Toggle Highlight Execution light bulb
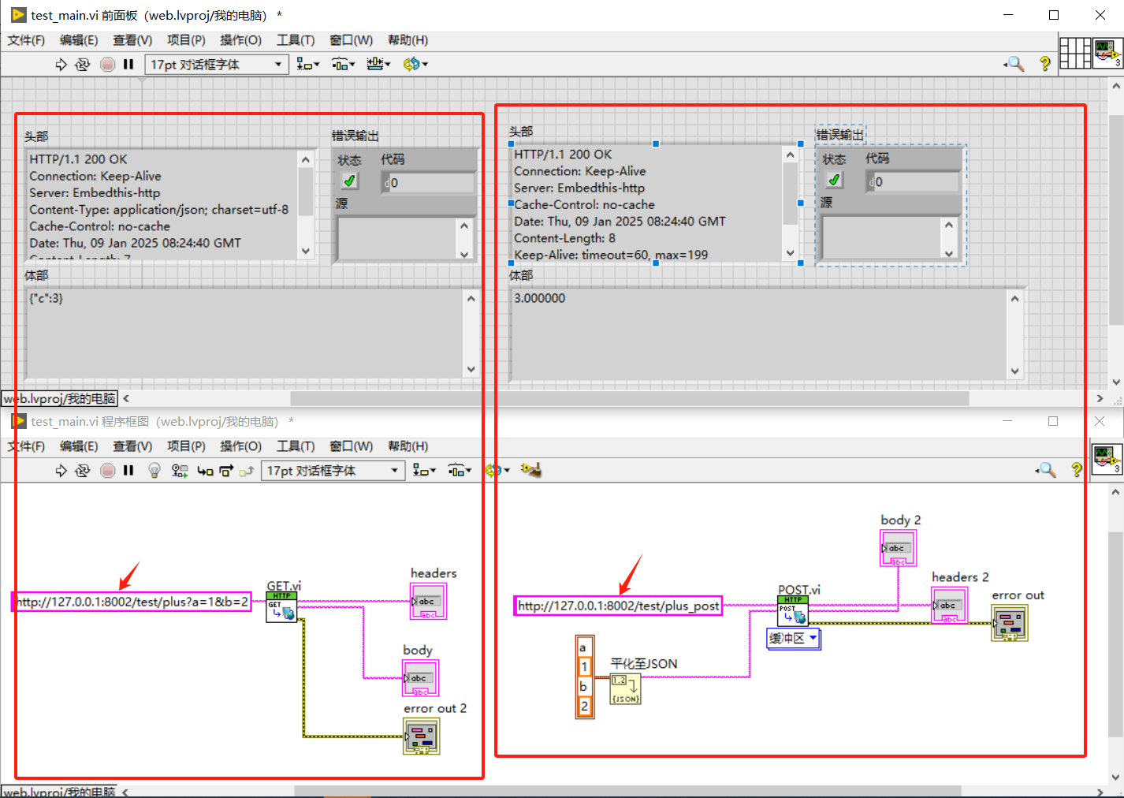Image resolution: width=1124 pixels, height=798 pixels. [x=154, y=471]
